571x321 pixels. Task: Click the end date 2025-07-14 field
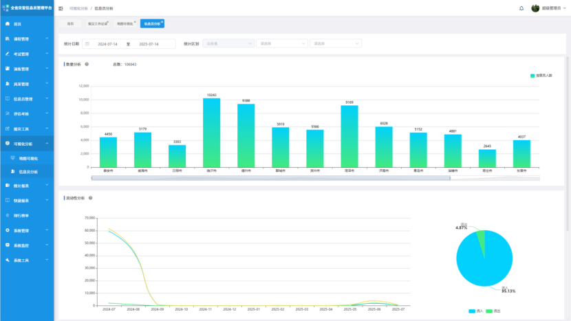(149, 44)
